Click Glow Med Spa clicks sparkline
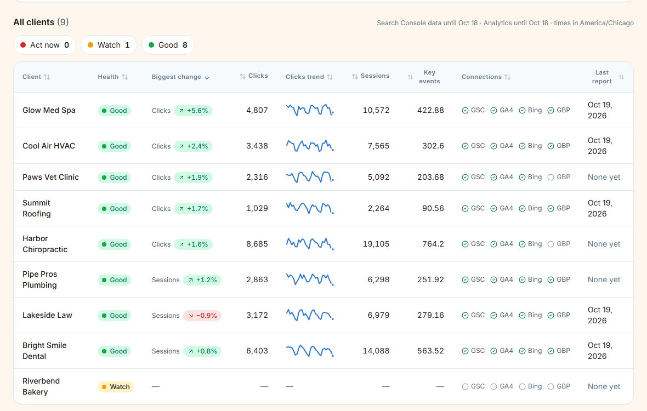647x411 pixels. (310, 110)
